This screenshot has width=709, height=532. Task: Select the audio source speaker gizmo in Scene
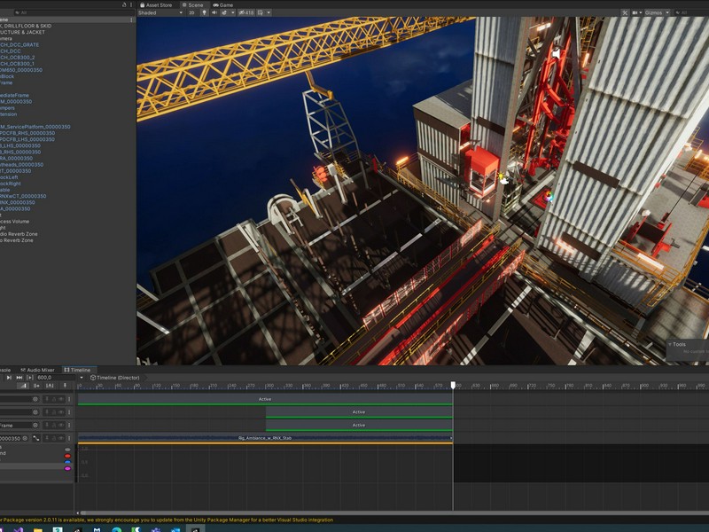click(x=557, y=54)
